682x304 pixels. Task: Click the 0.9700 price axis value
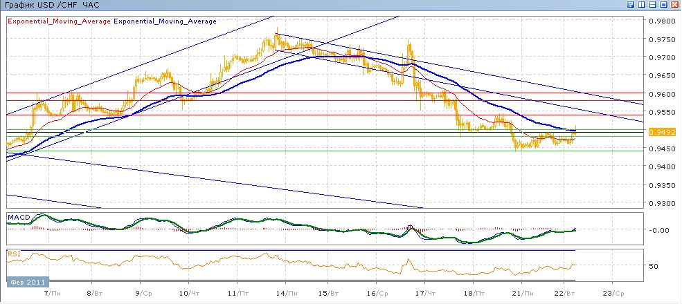click(x=661, y=57)
